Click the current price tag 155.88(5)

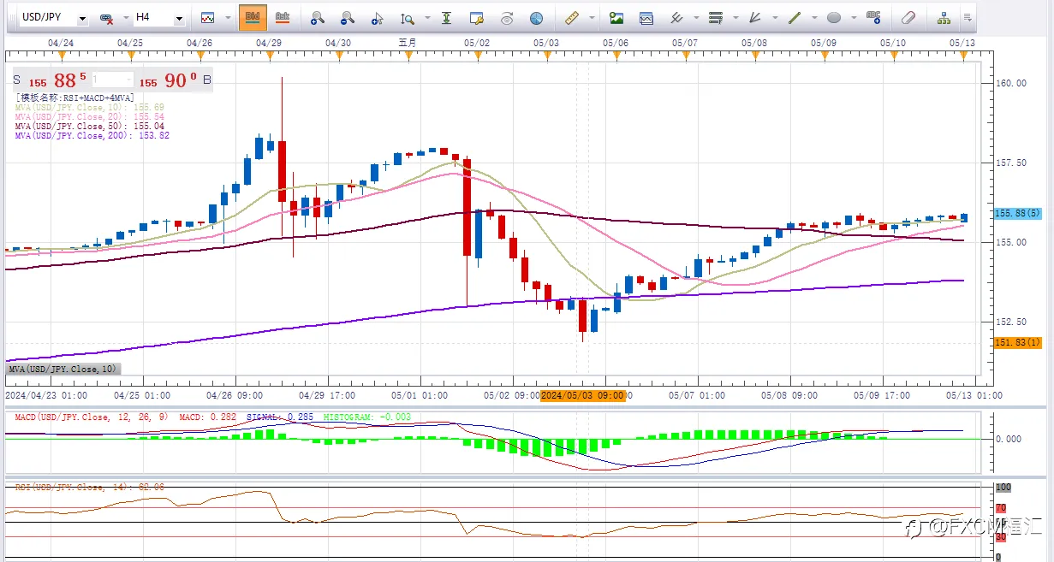(1018, 213)
